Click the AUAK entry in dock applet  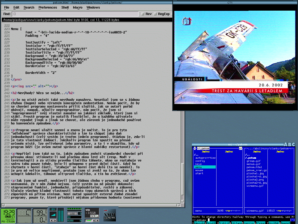[x=71, y=221]
